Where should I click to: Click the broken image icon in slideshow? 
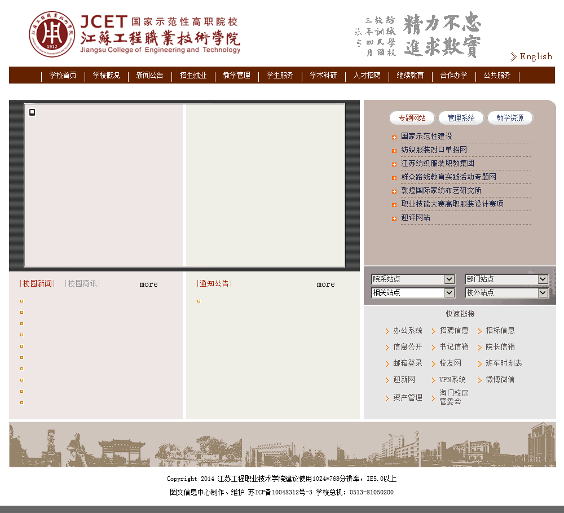(32, 112)
